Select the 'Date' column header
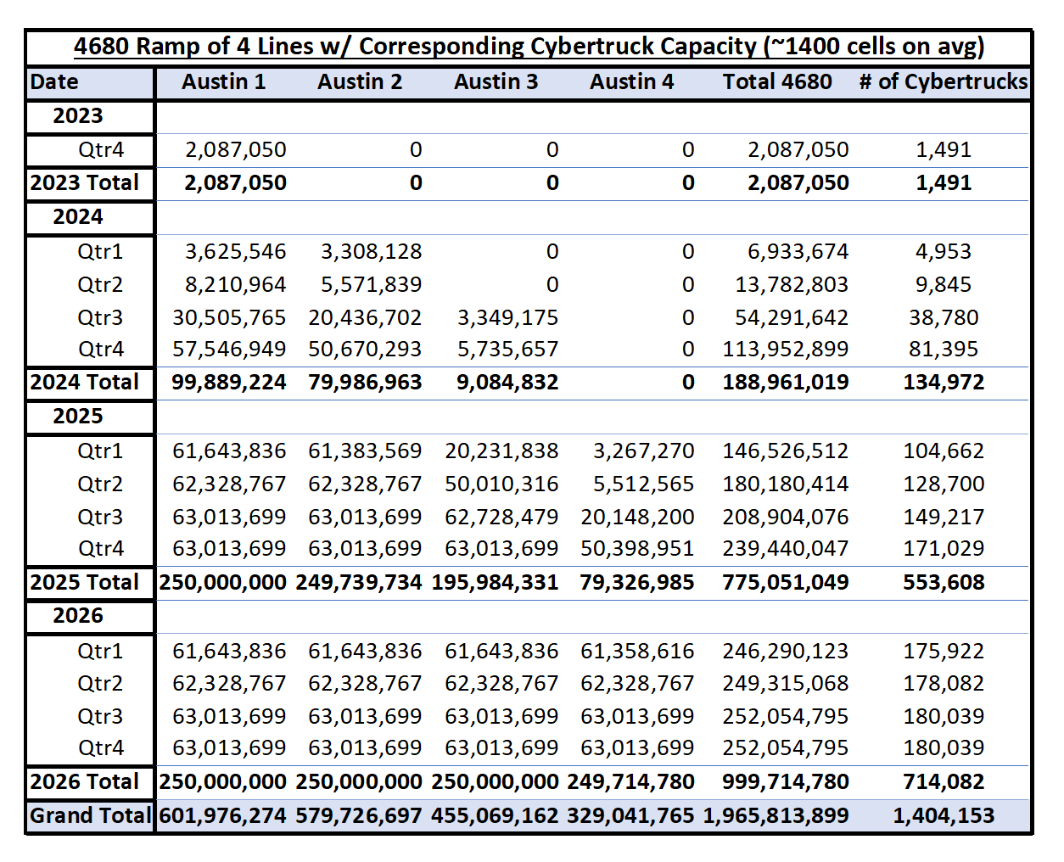 (54, 82)
